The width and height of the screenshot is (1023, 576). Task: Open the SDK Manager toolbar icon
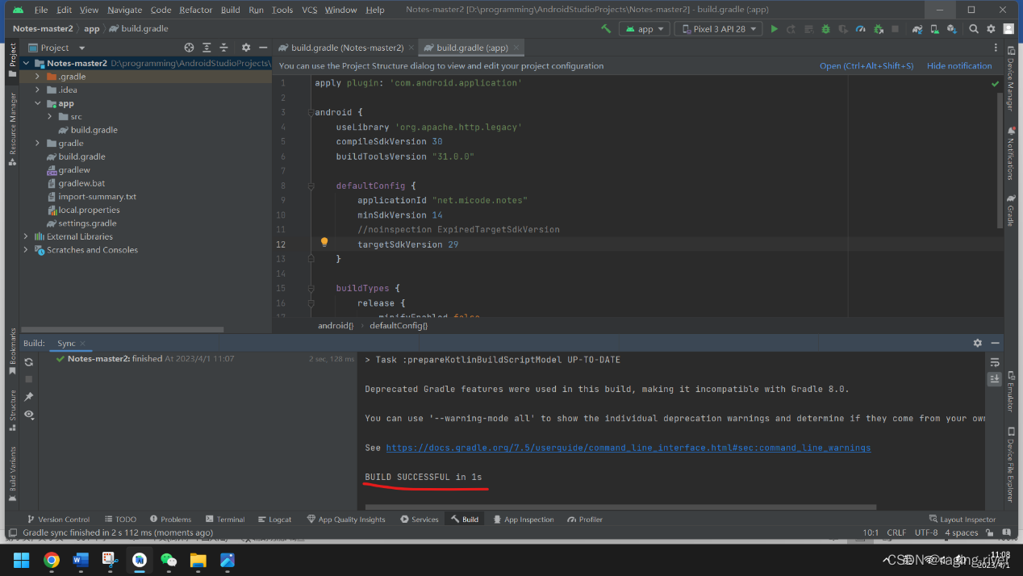(952, 28)
